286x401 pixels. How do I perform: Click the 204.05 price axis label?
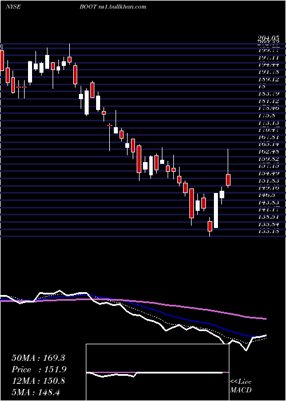click(268, 38)
